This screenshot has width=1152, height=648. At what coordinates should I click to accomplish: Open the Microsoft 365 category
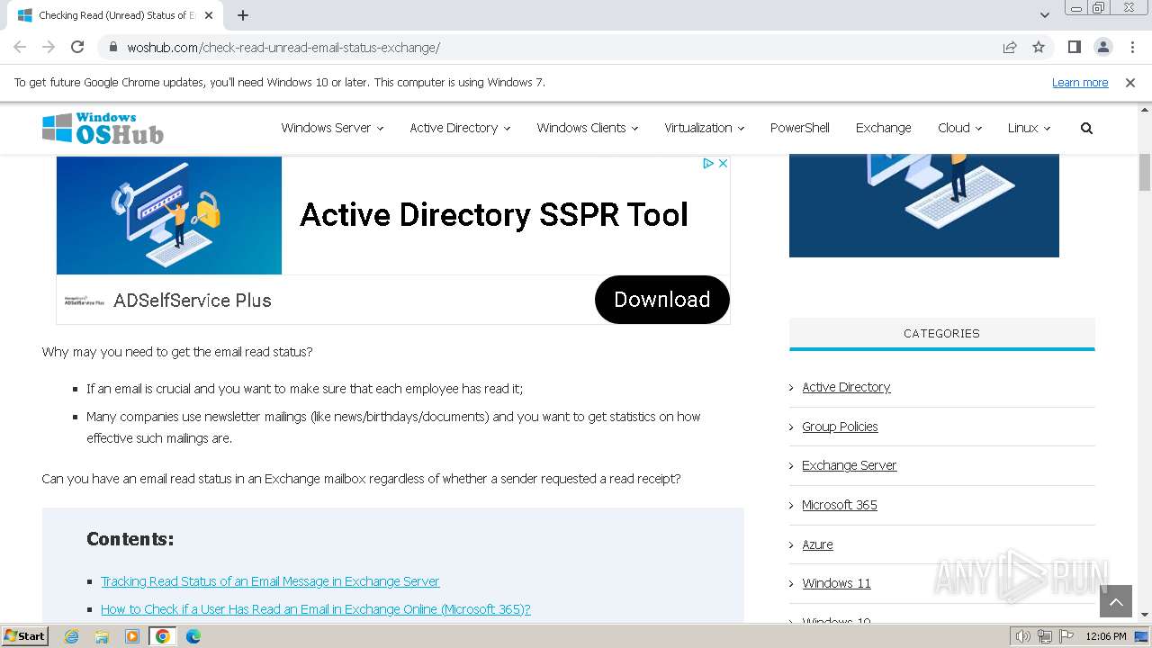tap(839, 505)
